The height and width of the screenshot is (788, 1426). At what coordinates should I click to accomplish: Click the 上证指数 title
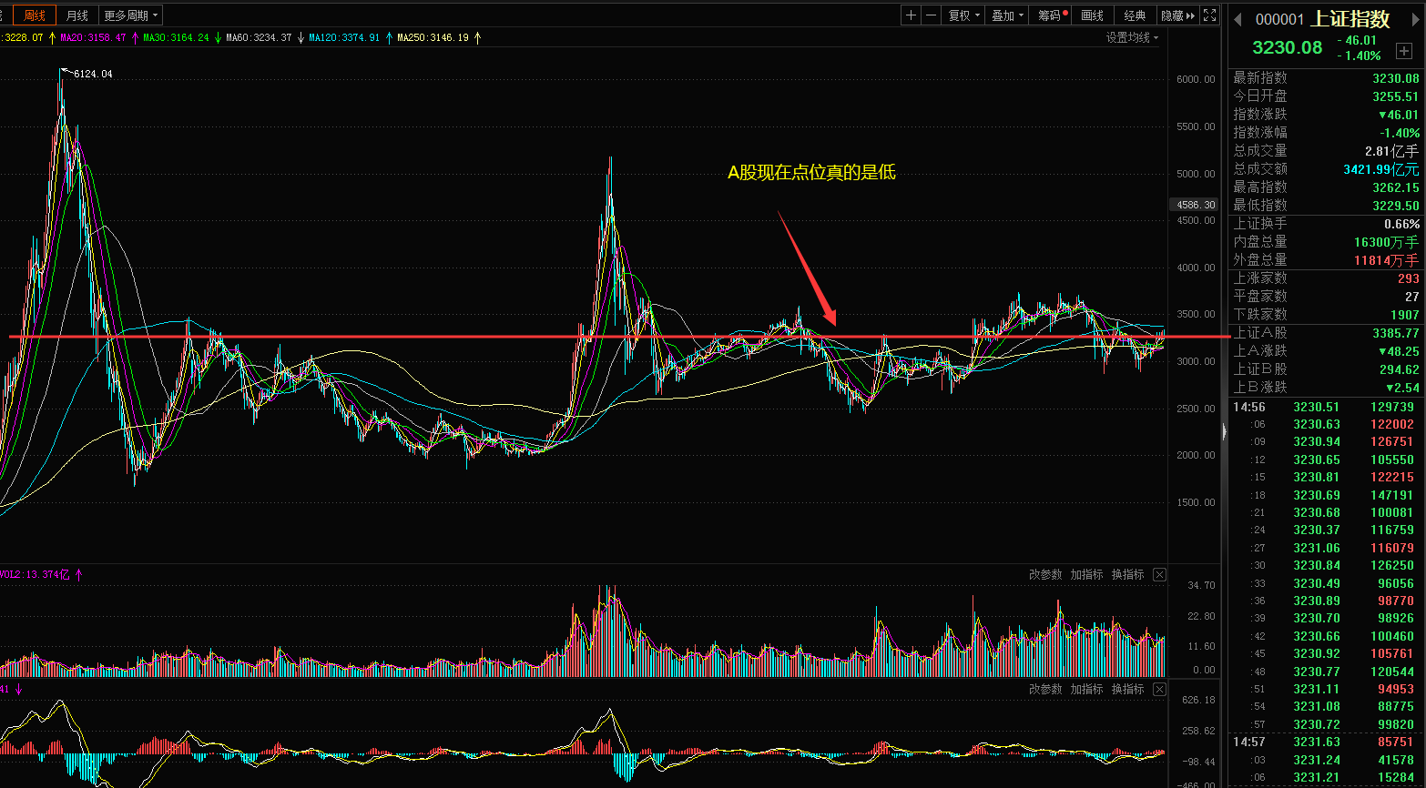1351,18
